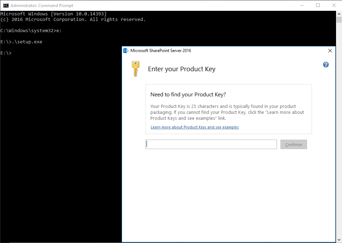This screenshot has height=243, width=342.
Task: Open the Help tooltip for Product Key entry
Action: point(326,65)
